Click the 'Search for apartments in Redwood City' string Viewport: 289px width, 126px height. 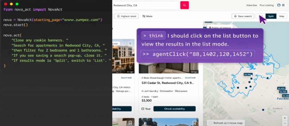58,45
